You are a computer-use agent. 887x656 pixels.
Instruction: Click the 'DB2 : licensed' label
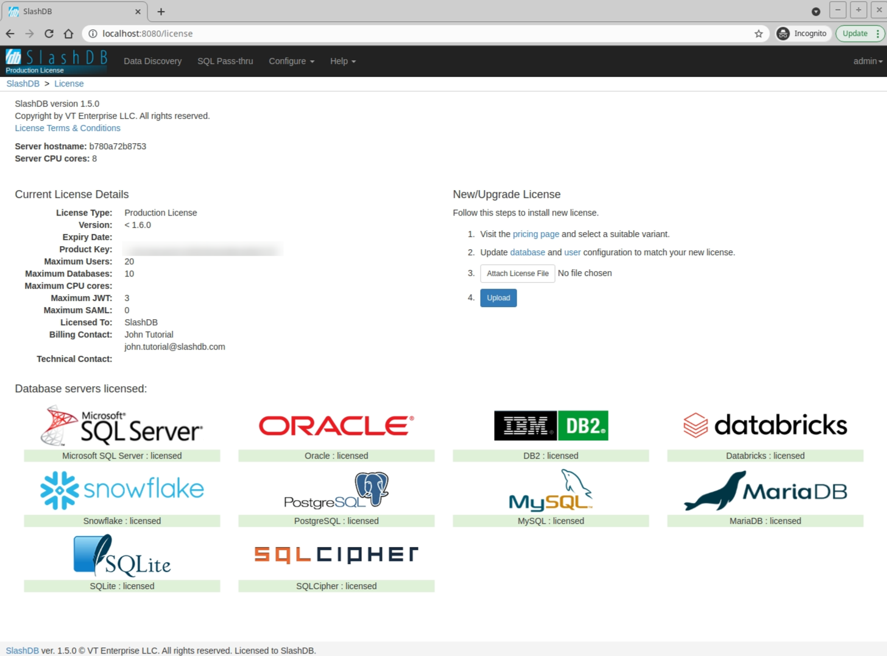tap(551, 456)
